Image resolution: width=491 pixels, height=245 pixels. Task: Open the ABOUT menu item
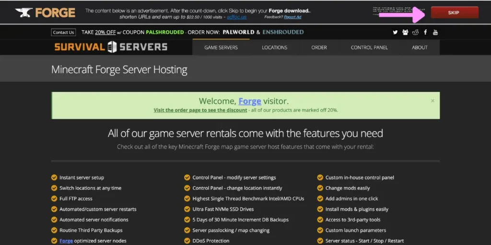point(420,47)
